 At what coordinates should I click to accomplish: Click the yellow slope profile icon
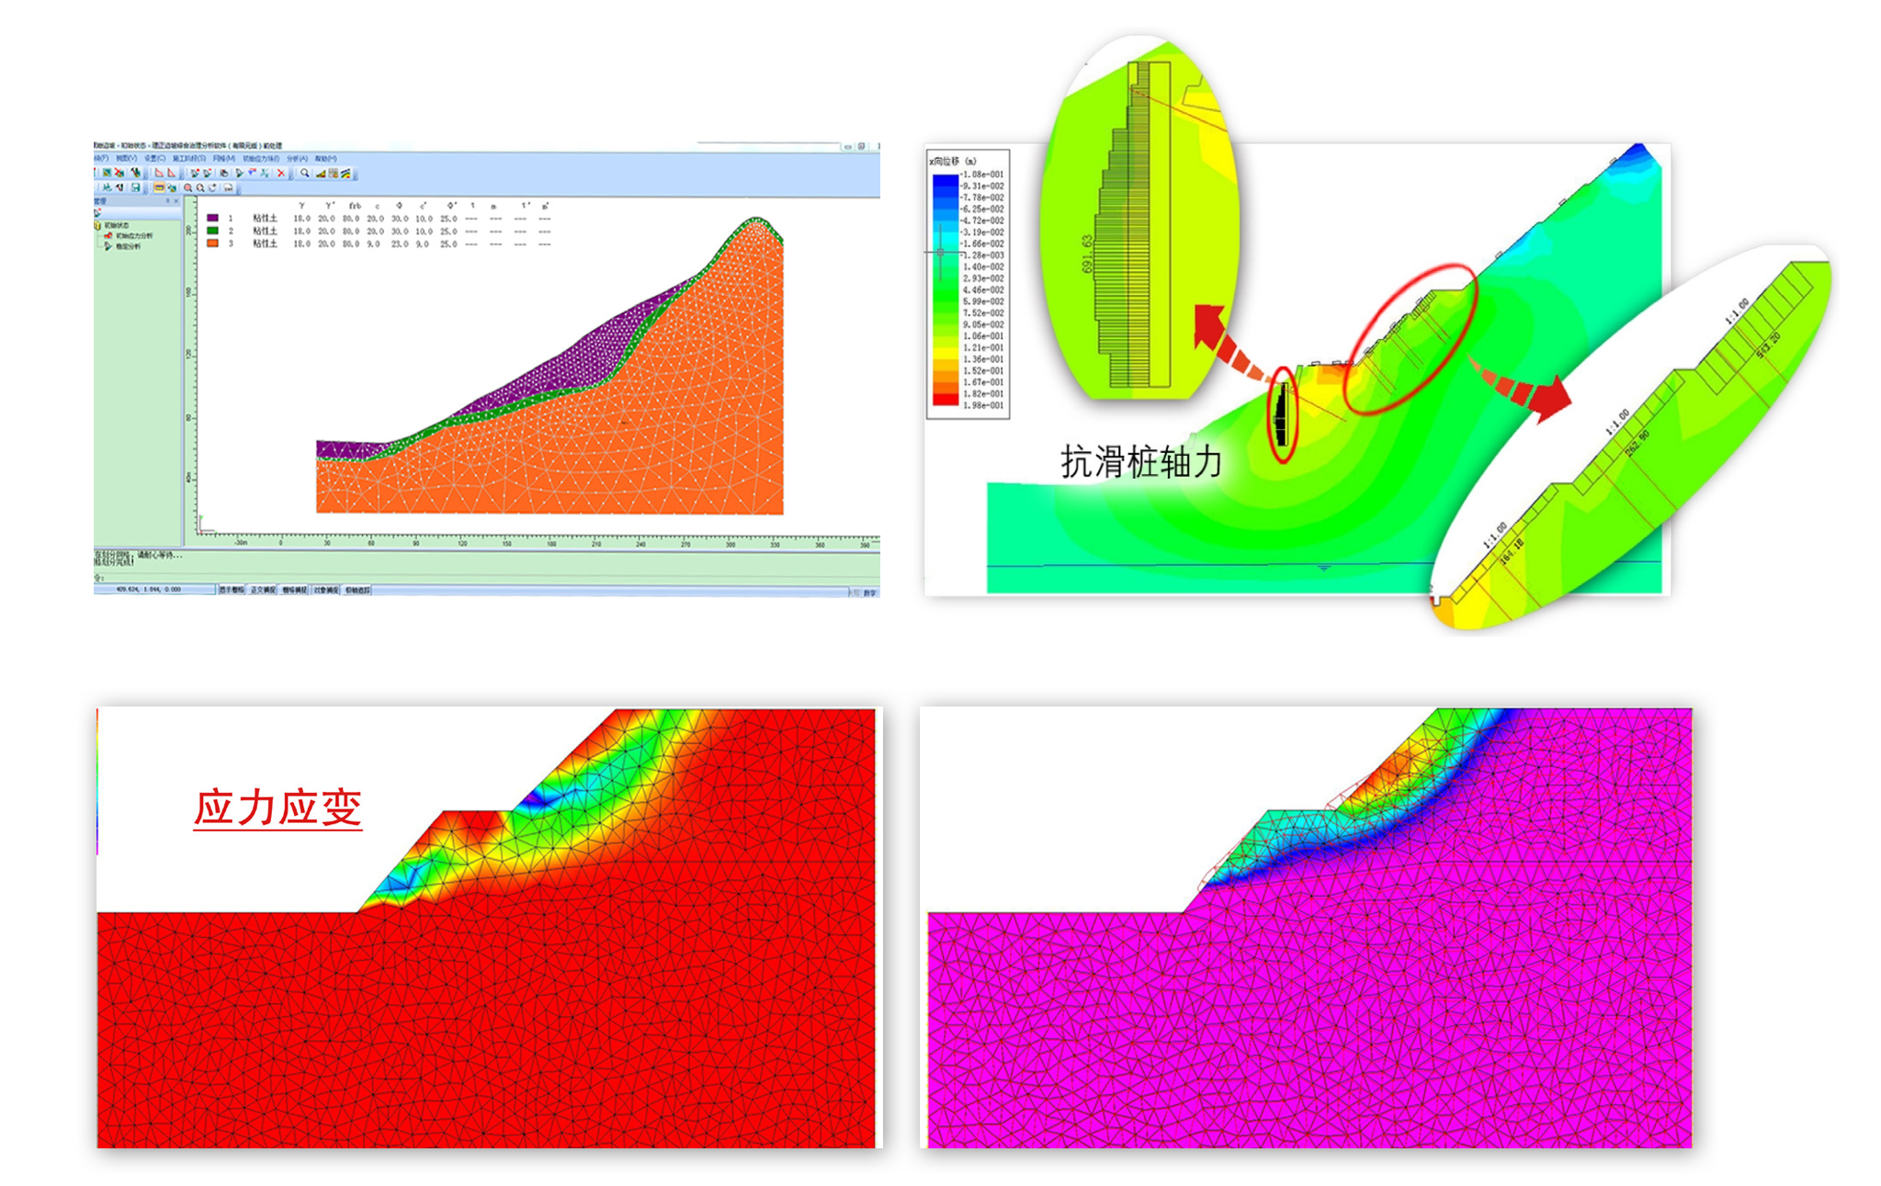coord(321,174)
